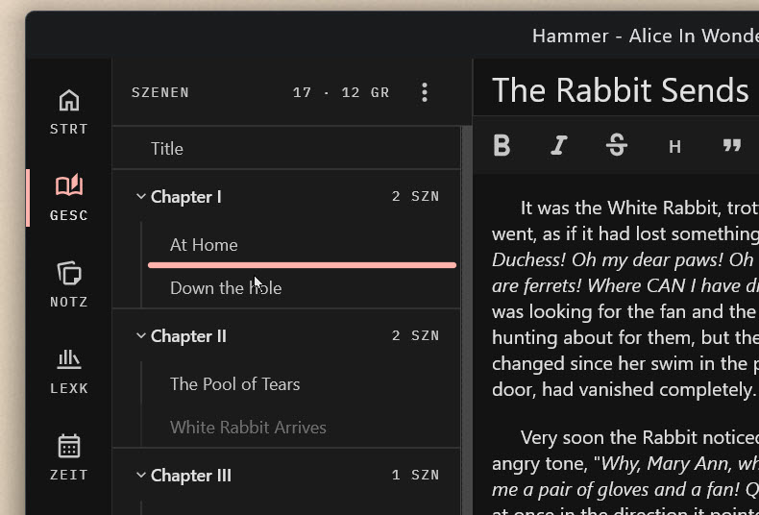Open the ZEIT calendar timeline icon
Image resolution: width=759 pixels, height=515 pixels.
69,457
